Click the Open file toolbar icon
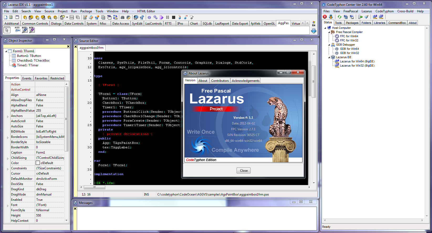This screenshot has height=233, width=432. [x=62, y=17]
